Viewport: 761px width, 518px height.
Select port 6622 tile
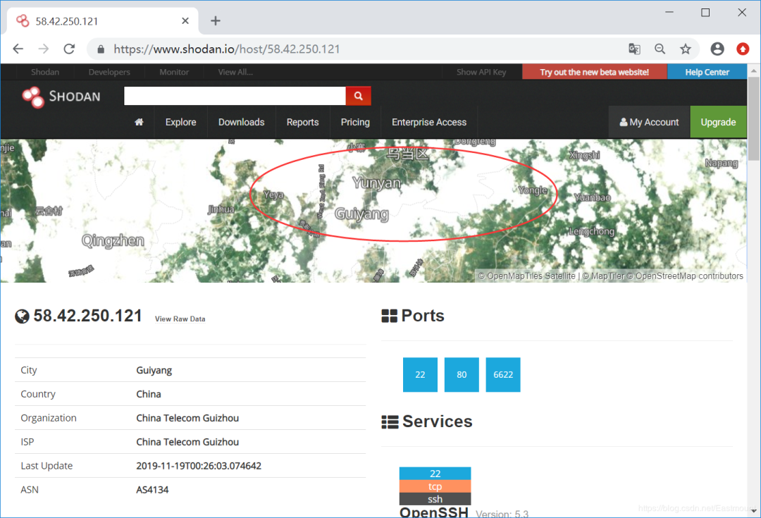(x=503, y=375)
